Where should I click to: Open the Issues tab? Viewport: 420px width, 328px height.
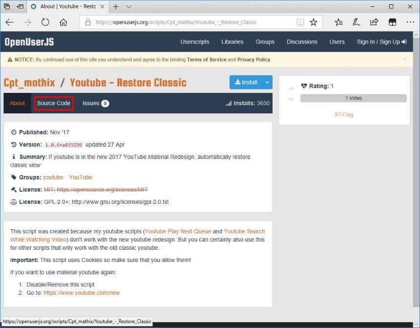(x=95, y=103)
